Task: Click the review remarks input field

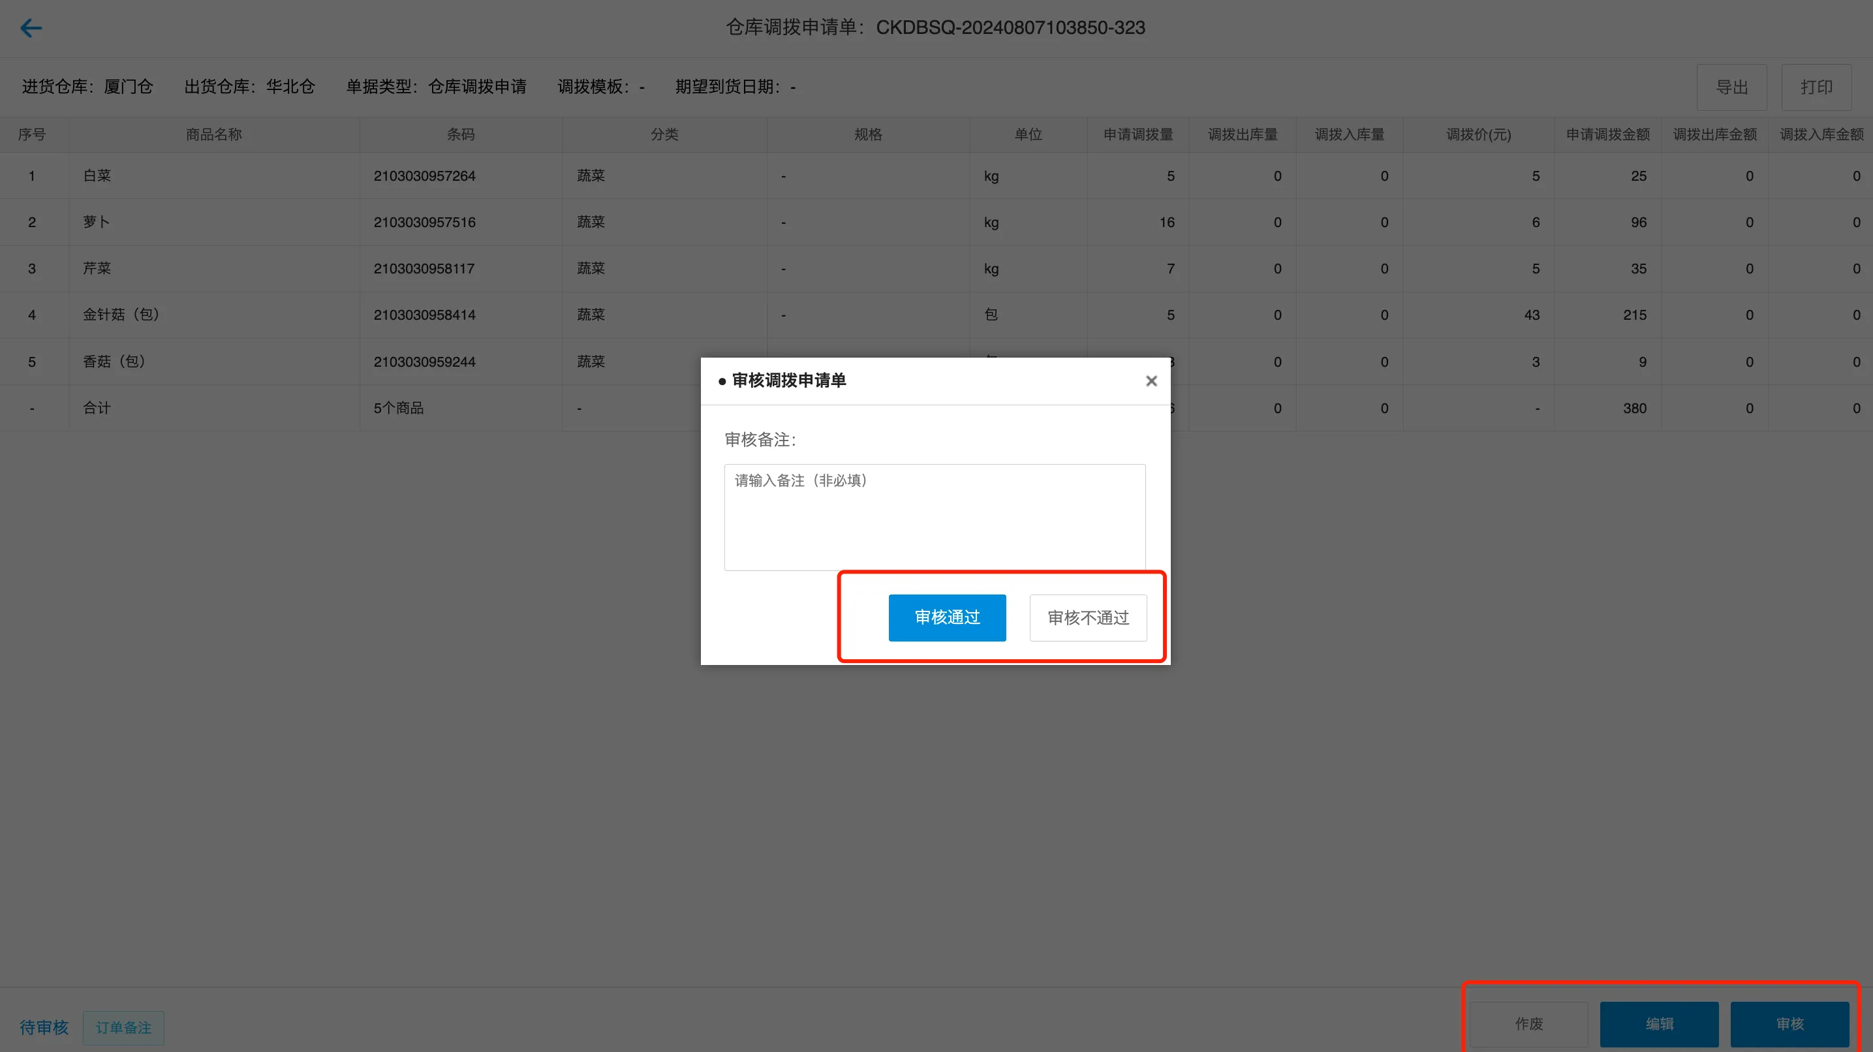Action: click(x=935, y=516)
